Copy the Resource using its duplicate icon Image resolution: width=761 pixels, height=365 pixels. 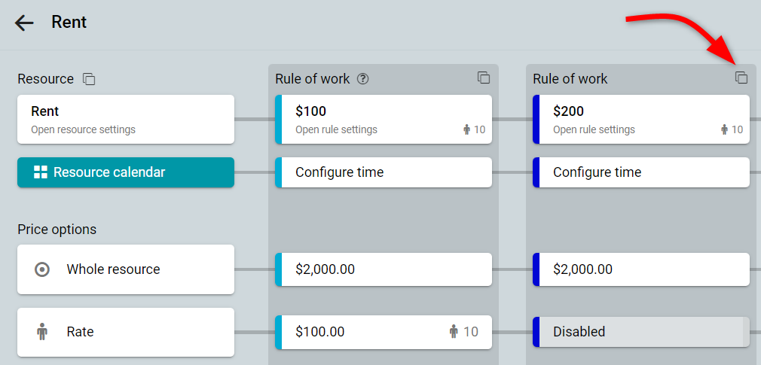click(89, 79)
